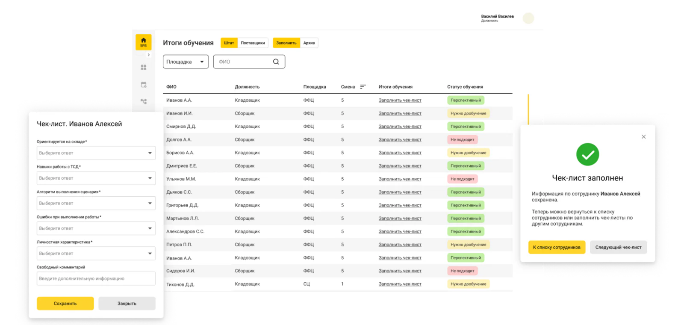Switch to the Поставщики tab
The image size is (684, 325).
click(253, 43)
